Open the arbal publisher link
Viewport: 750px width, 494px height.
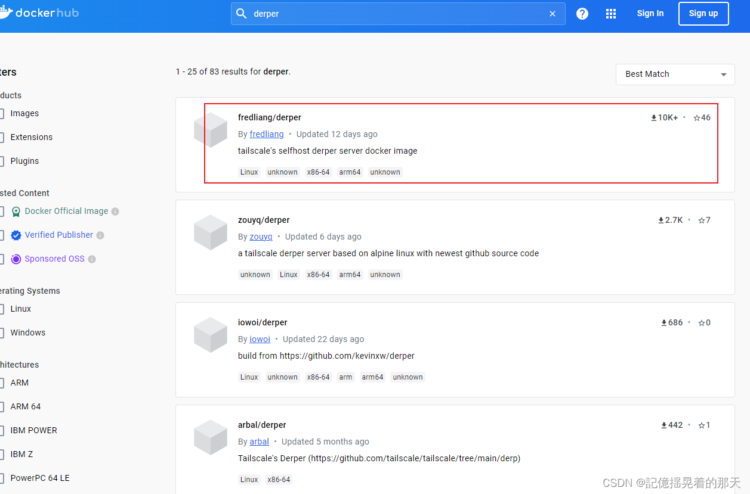click(x=259, y=442)
